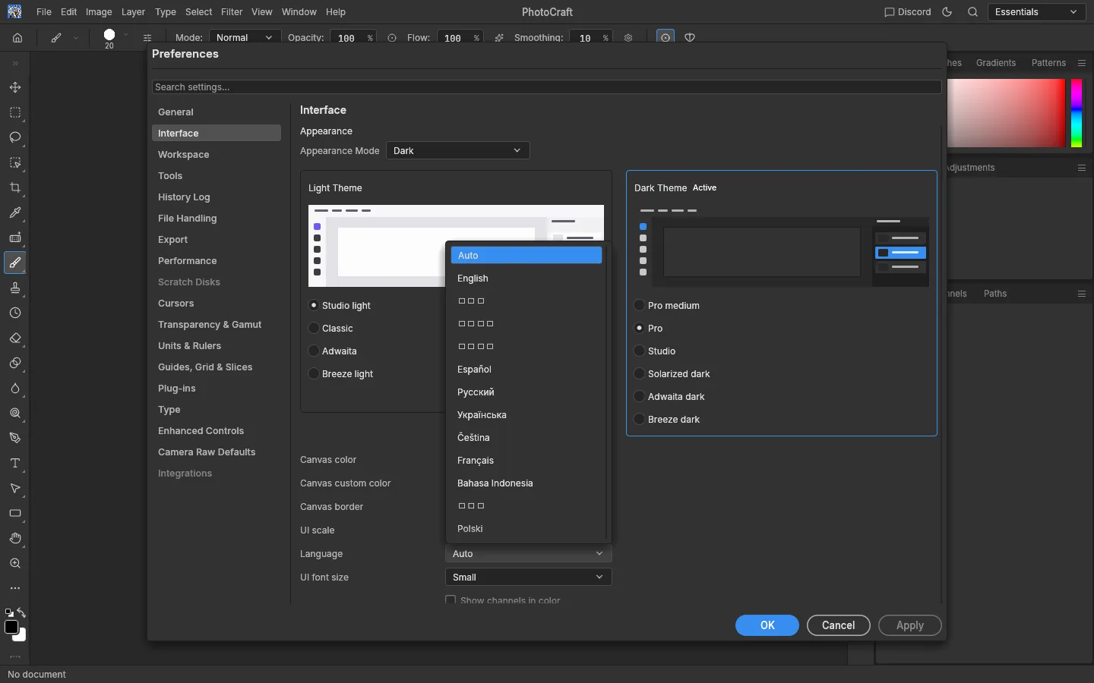Click the Search settings input field
The image size is (1094, 683).
[x=547, y=87]
